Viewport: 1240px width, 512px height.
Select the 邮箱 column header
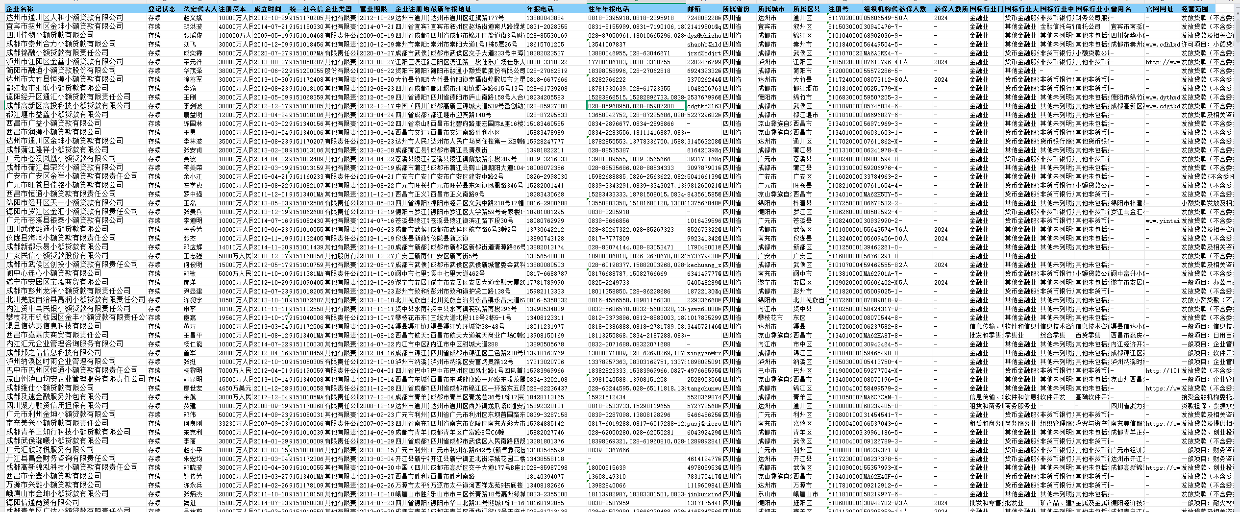(694, 9)
